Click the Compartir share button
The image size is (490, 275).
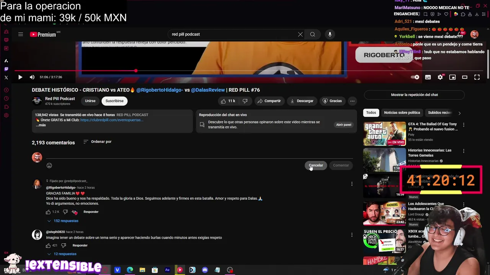click(269, 101)
